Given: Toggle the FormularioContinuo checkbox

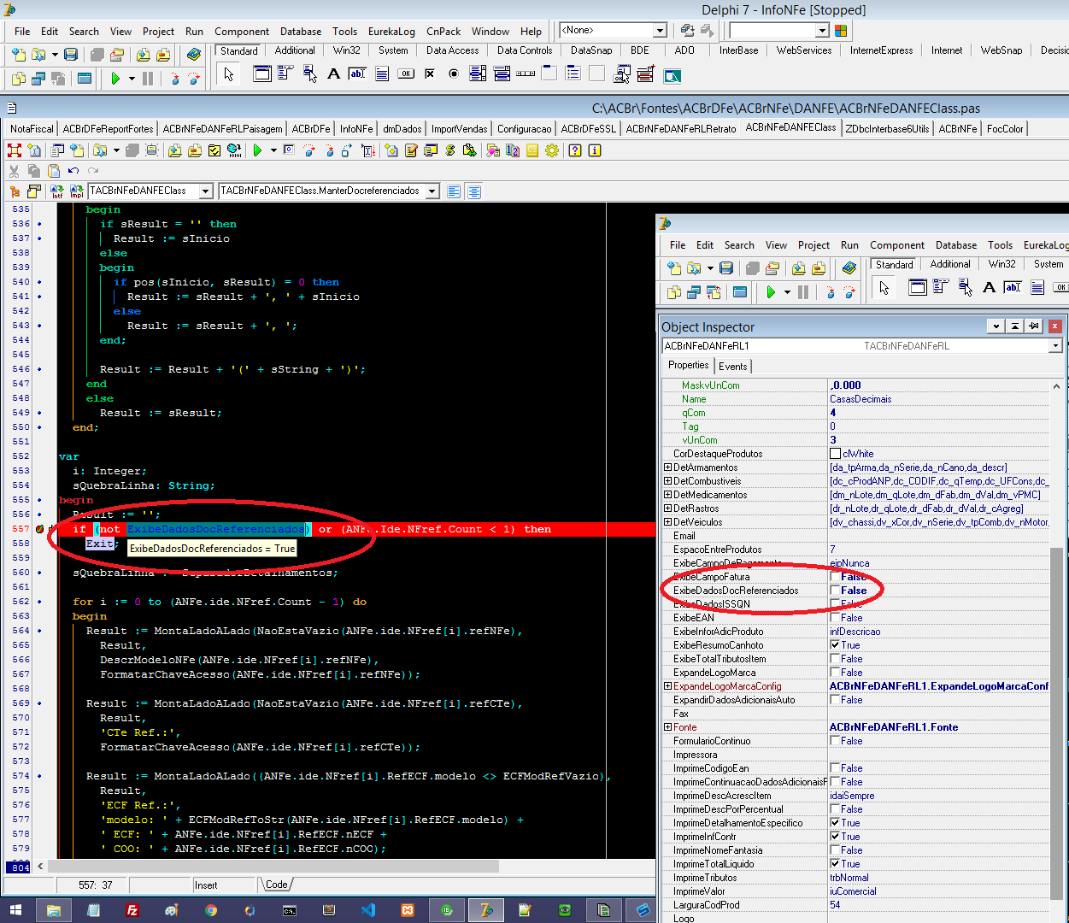Looking at the screenshot, I should coord(836,741).
